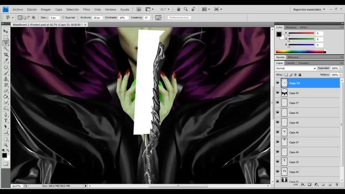
Task: Open the Aspectos esenciales workspace dropdown
Action: pyautogui.click(x=309, y=10)
